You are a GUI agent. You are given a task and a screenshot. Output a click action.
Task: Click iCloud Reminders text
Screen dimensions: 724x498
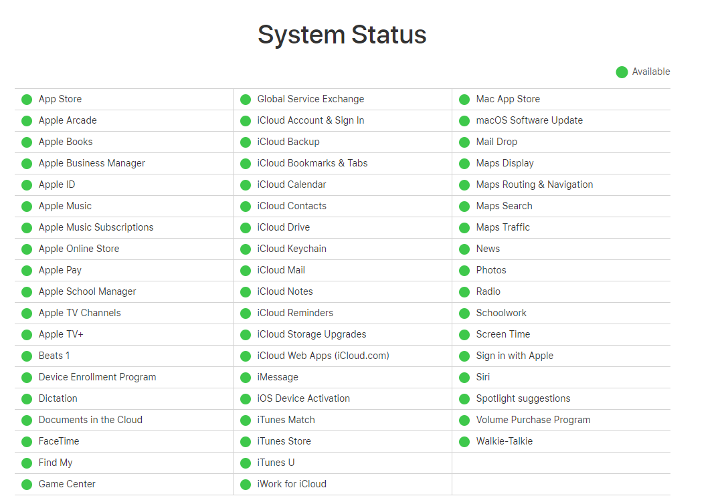[x=295, y=313]
